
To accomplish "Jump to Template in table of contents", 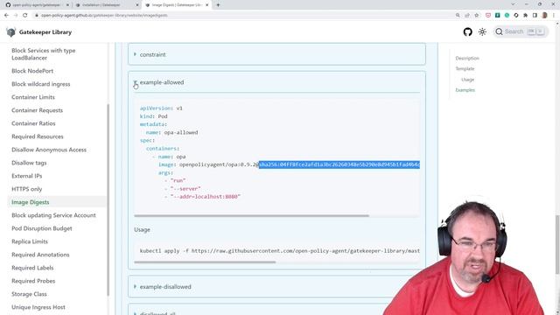I will click(465, 68).
